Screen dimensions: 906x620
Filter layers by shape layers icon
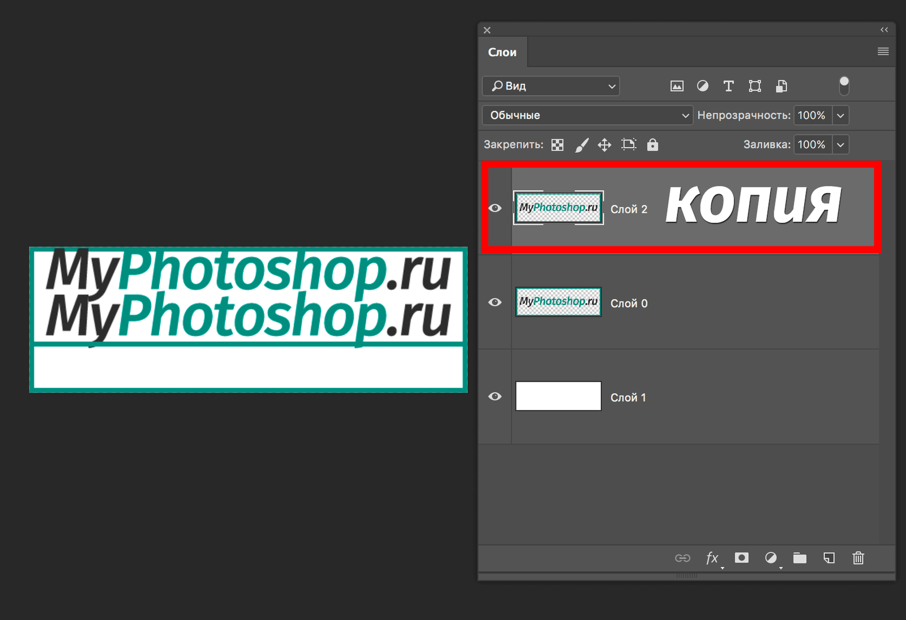(x=754, y=85)
